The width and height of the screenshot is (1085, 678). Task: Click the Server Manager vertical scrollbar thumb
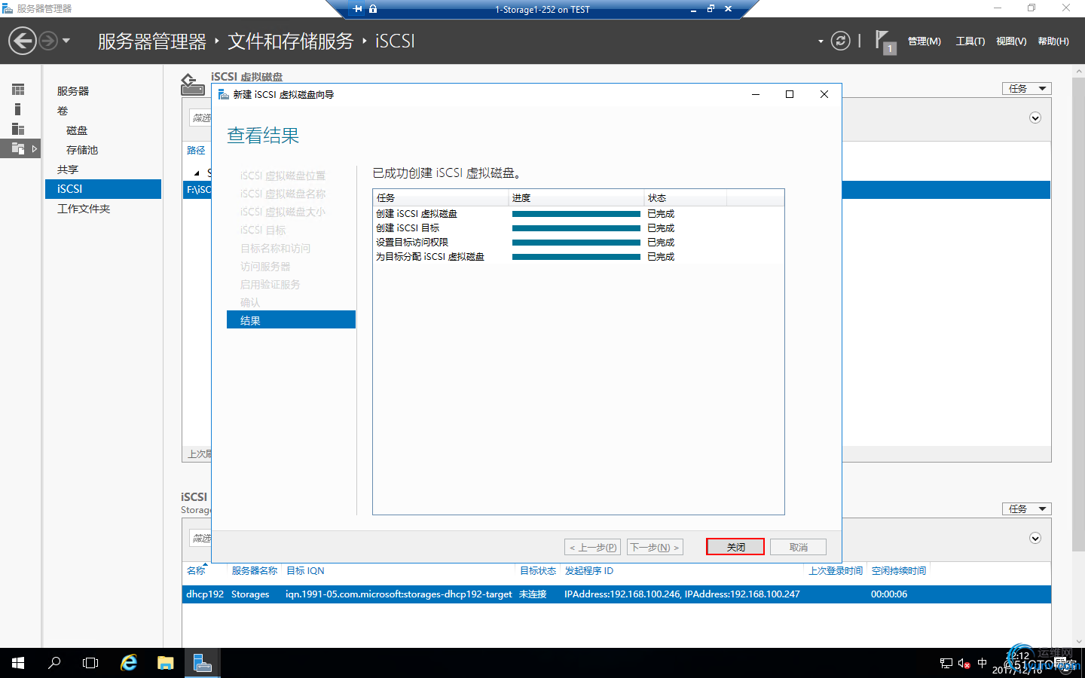[1078, 314]
